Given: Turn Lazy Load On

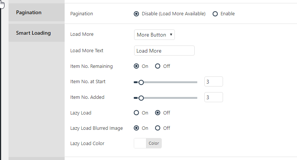Looking at the screenshot, I should point(136,113).
